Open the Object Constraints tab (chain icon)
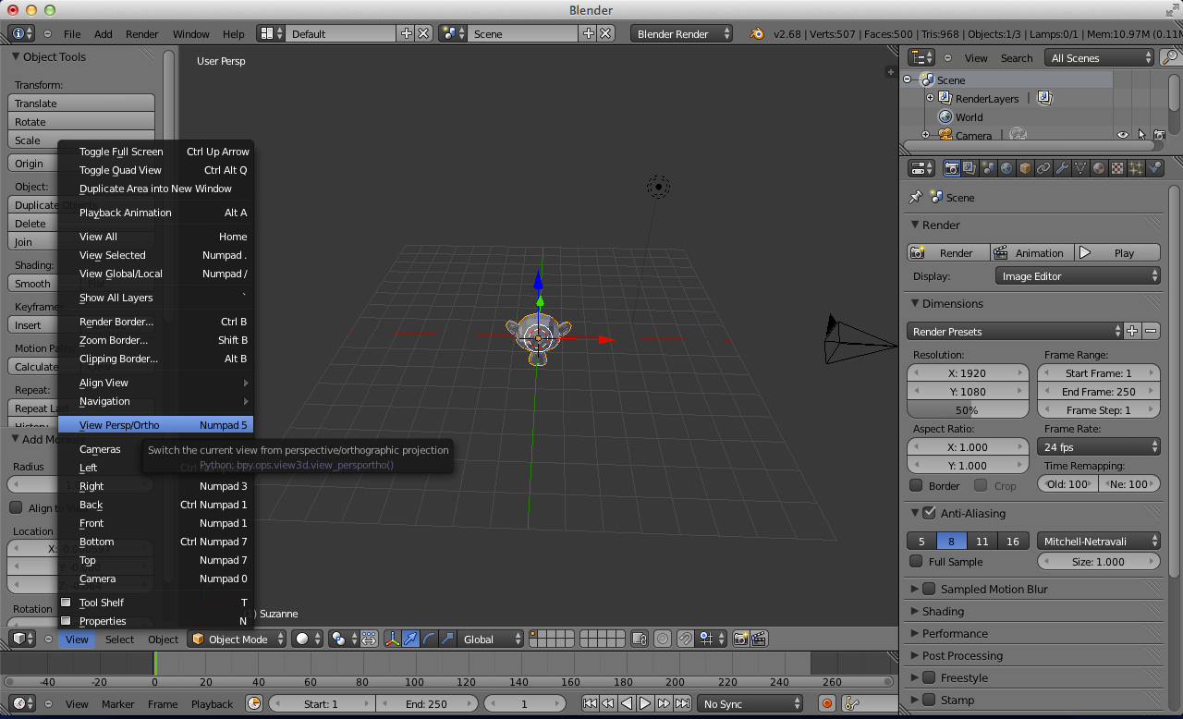The width and height of the screenshot is (1183, 719). (x=1043, y=168)
